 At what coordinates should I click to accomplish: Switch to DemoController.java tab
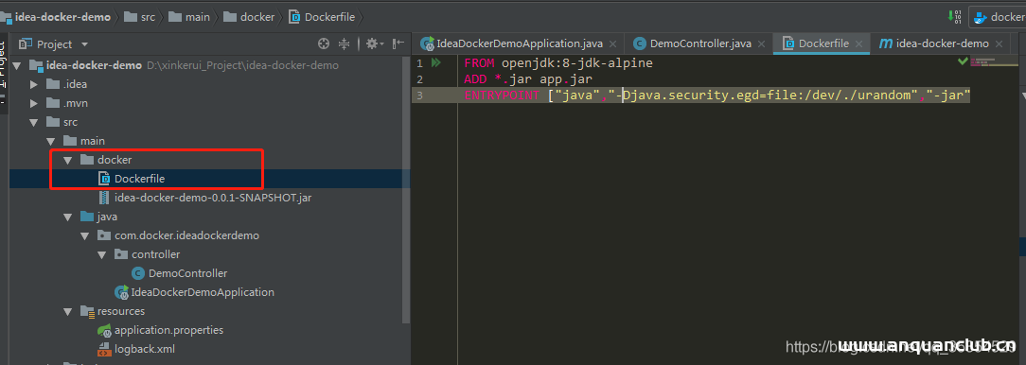(x=698, y=43)
